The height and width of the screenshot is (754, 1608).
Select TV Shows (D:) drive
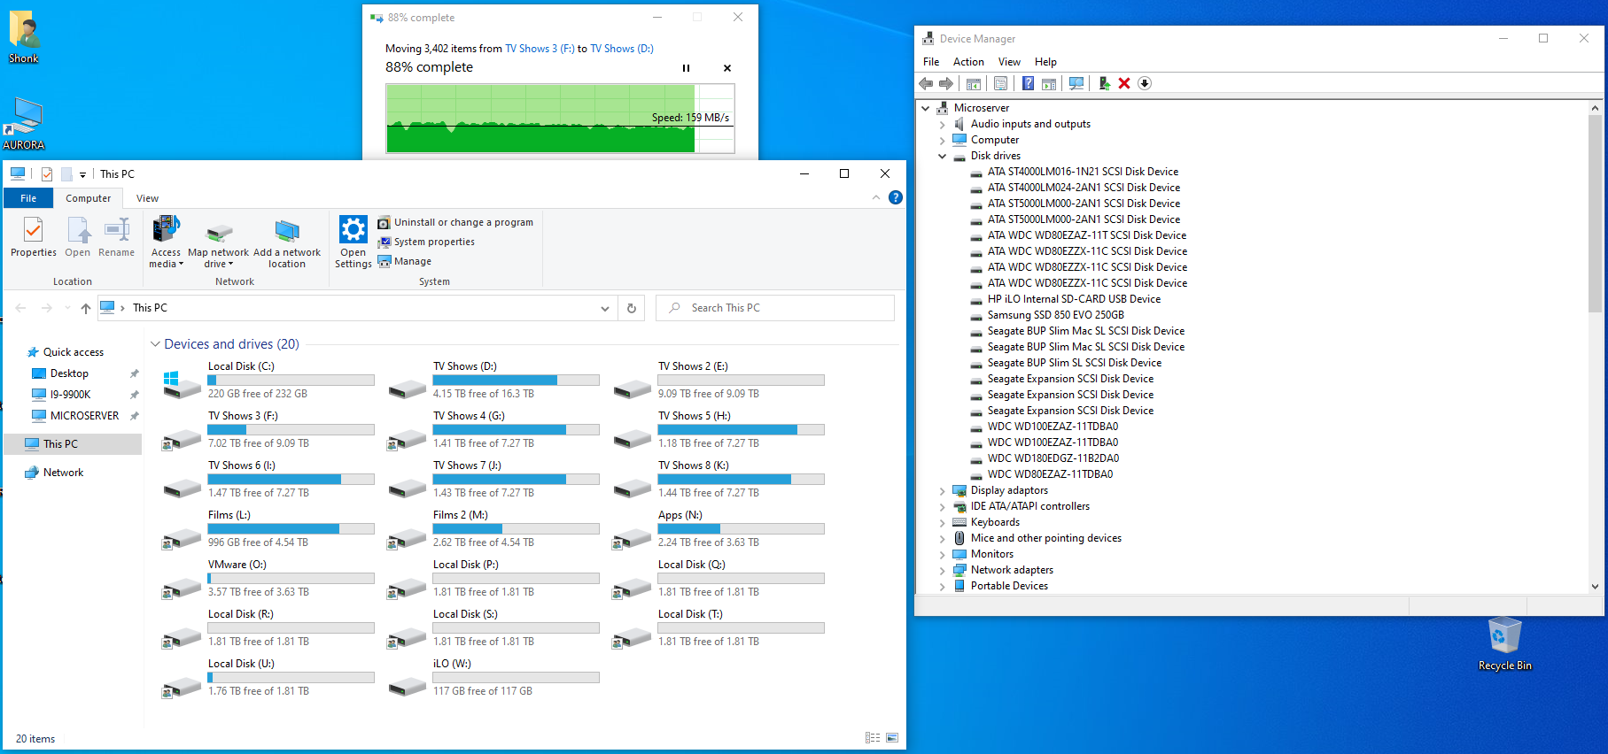pyautogui.click(x=493, y=381)
